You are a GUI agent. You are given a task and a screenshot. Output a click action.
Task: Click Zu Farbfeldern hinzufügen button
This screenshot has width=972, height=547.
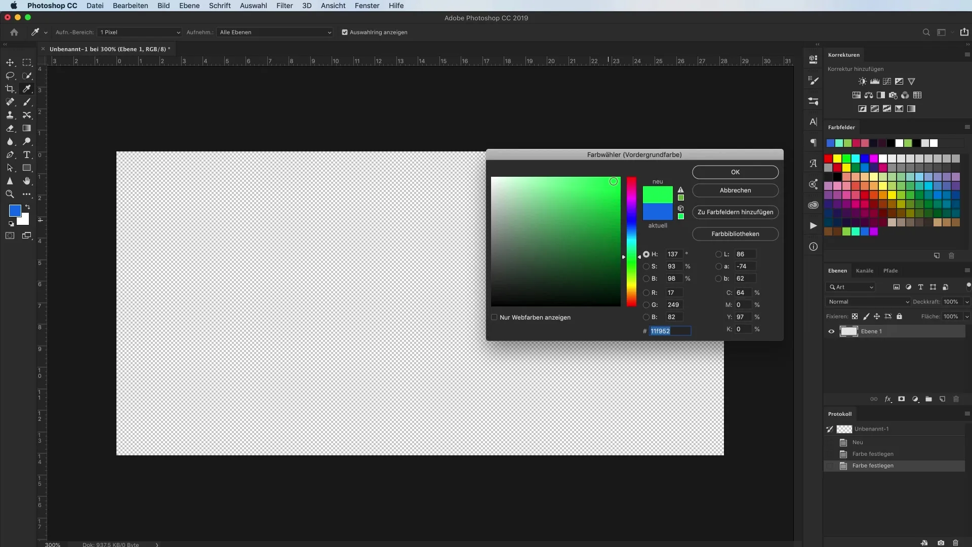[735, 212]
